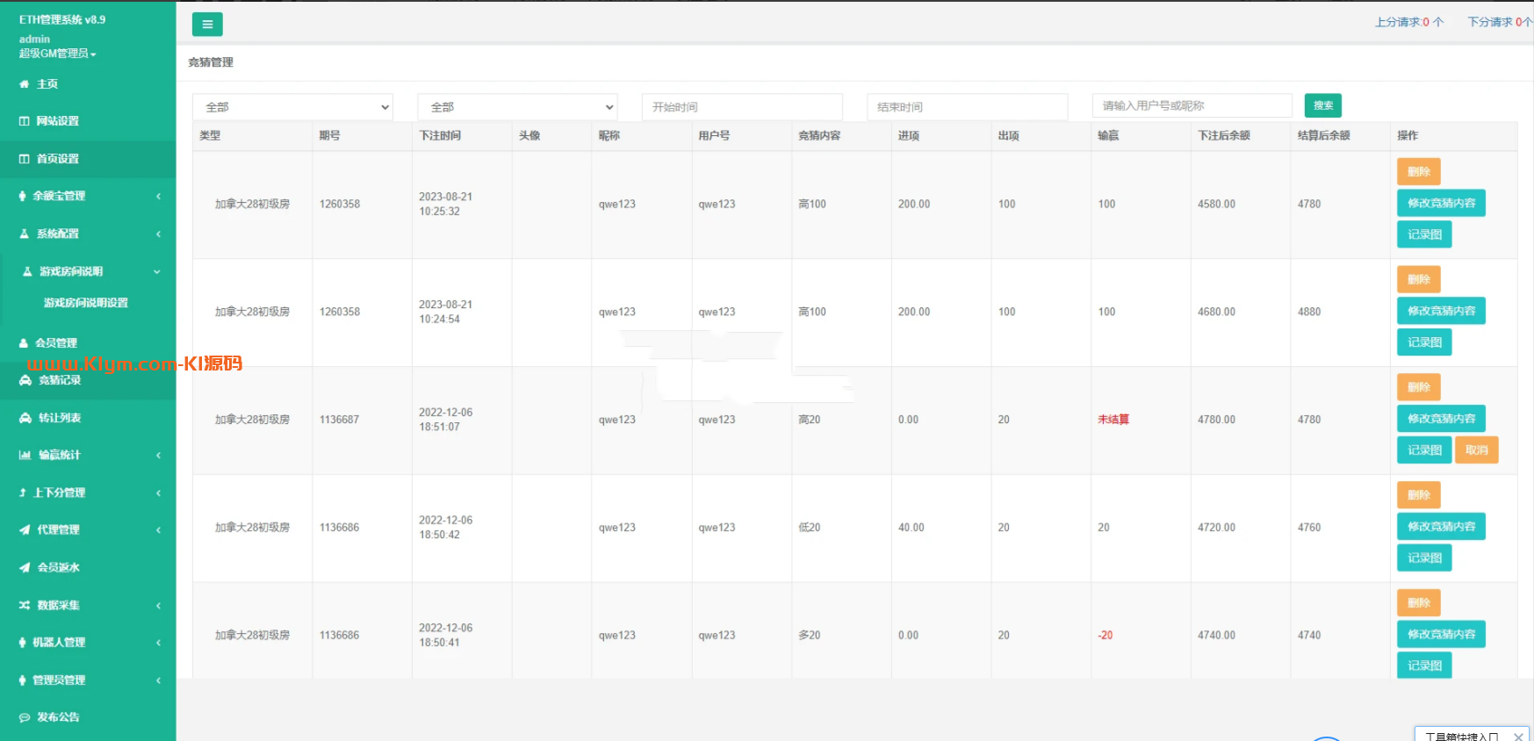Click the red -20 win/loss value
The width and height of the screenshot is (1534, 741).
pyautogui.click(x=1105, y=636)
